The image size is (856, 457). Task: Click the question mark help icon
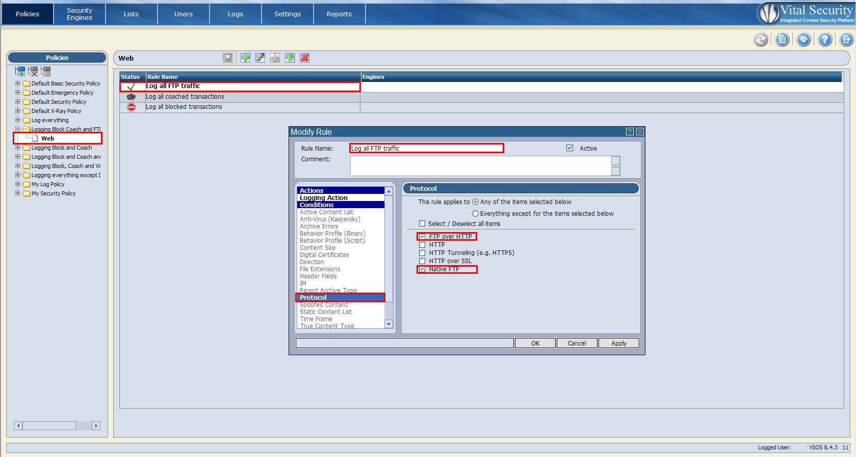[825, 40]
